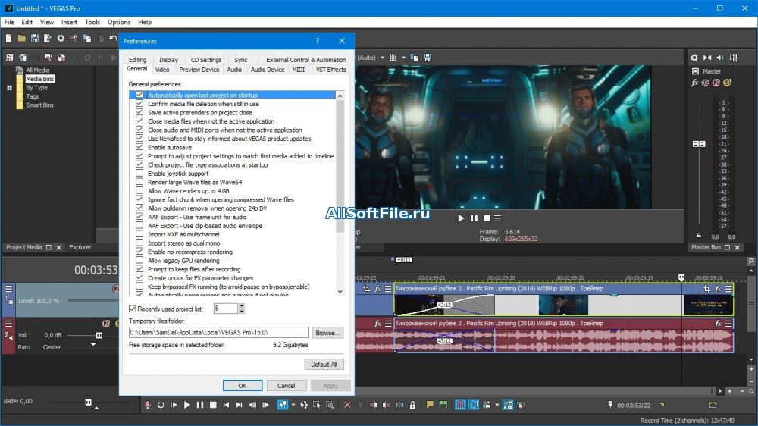
Task: Click Open folder icon in main toolbar
Action: [22, 38]
